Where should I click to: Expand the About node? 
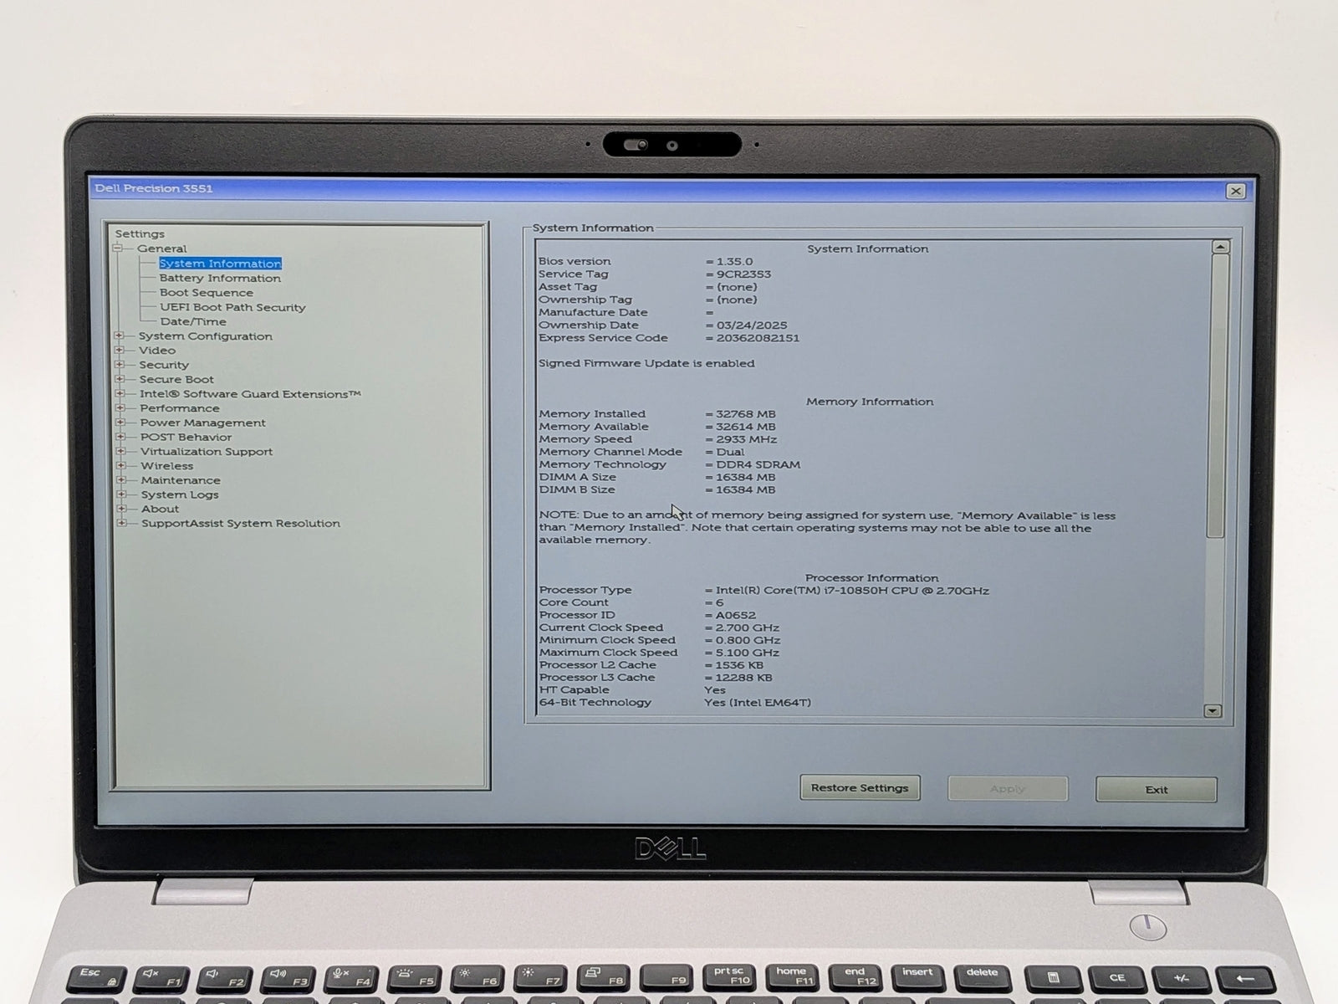[x=122, y=509]
